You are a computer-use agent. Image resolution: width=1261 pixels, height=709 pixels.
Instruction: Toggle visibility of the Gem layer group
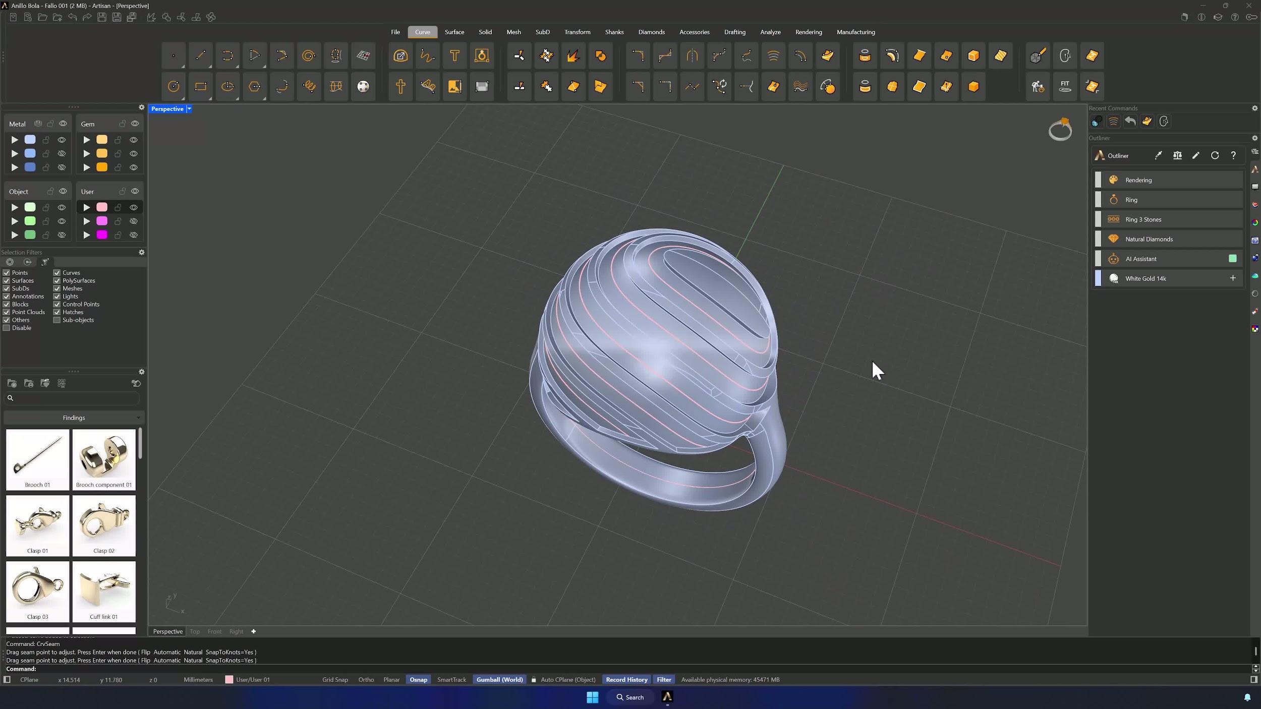tap(135, 124)
